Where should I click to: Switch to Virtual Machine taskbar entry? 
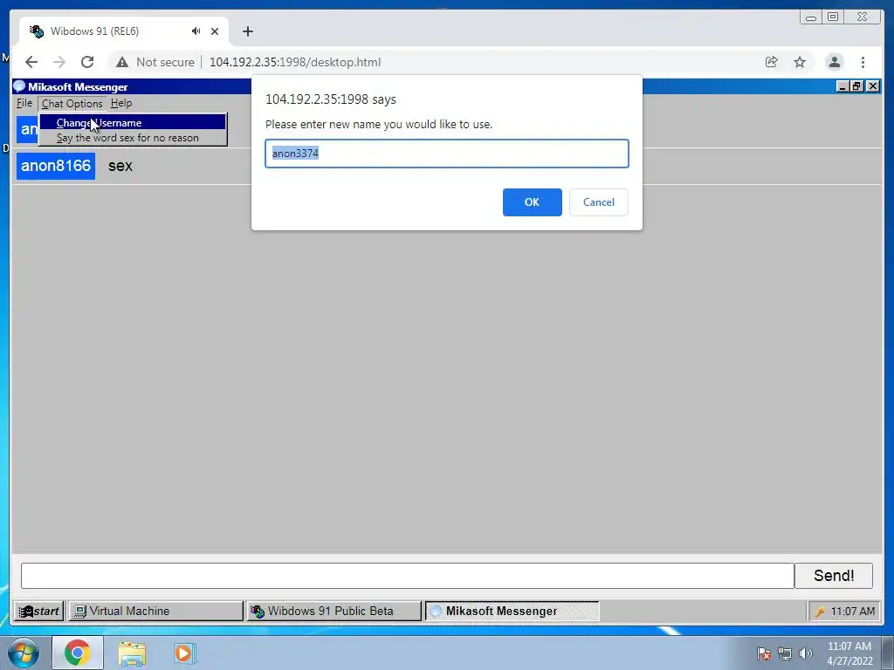[x=155, y=612]
